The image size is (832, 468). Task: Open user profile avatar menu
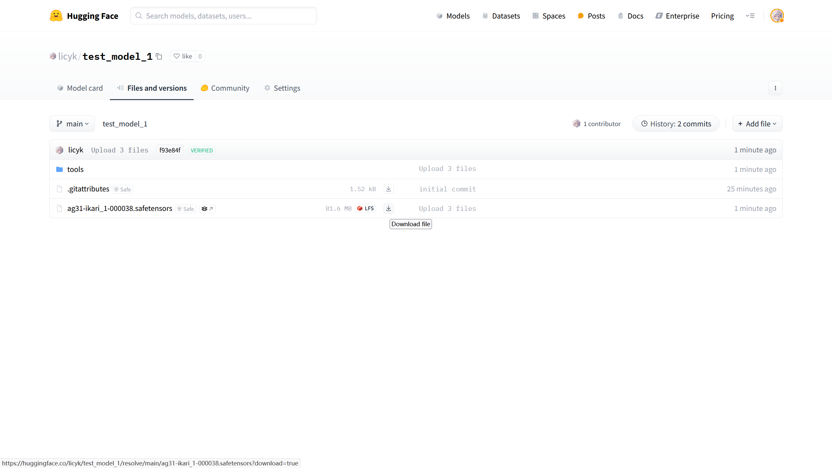tap(777, 16)
